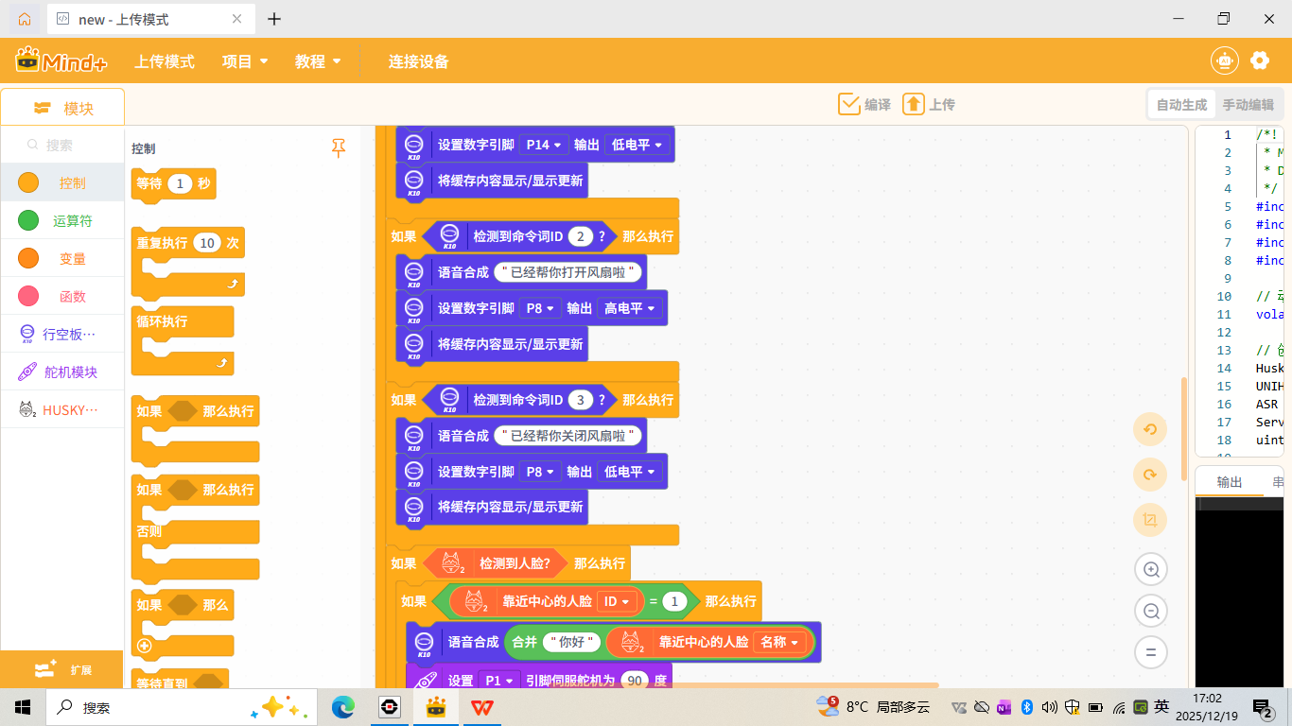Click the 上传 (Upload) button
This screenshot has height=726, width=1292.
coord(932,104)
